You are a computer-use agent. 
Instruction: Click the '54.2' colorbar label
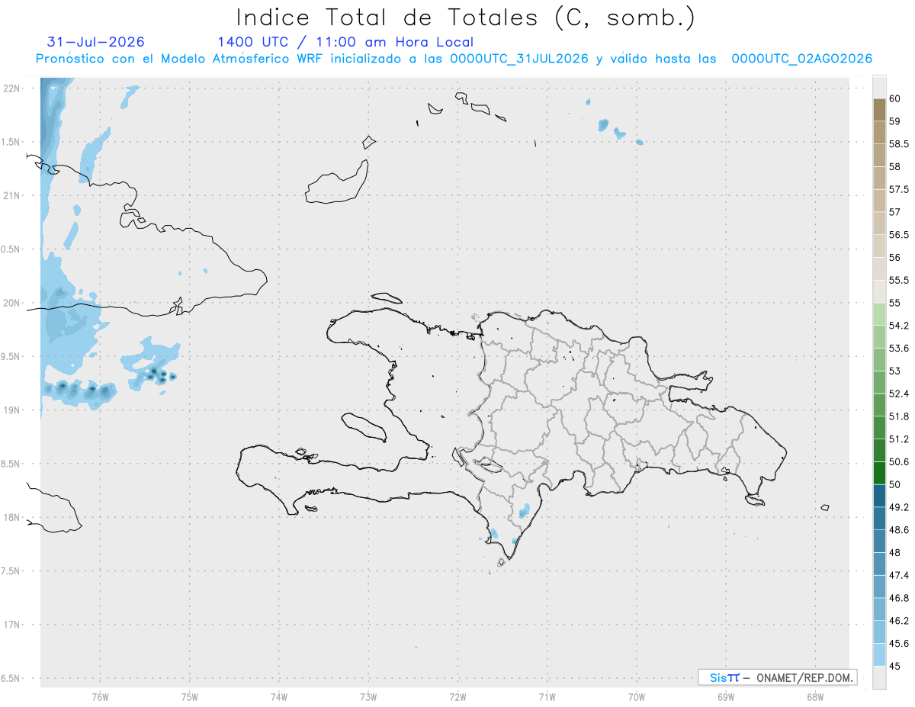(898, 326)
